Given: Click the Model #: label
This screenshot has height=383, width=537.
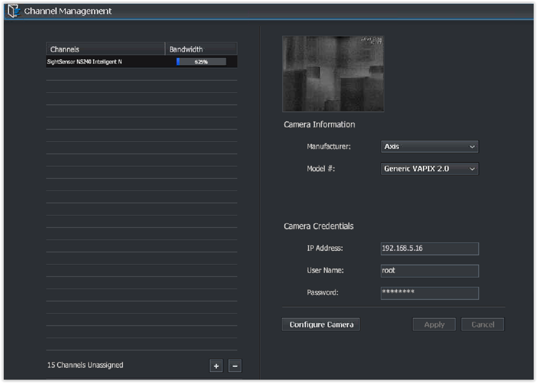Looking at the screenshot, I should 321,169.
